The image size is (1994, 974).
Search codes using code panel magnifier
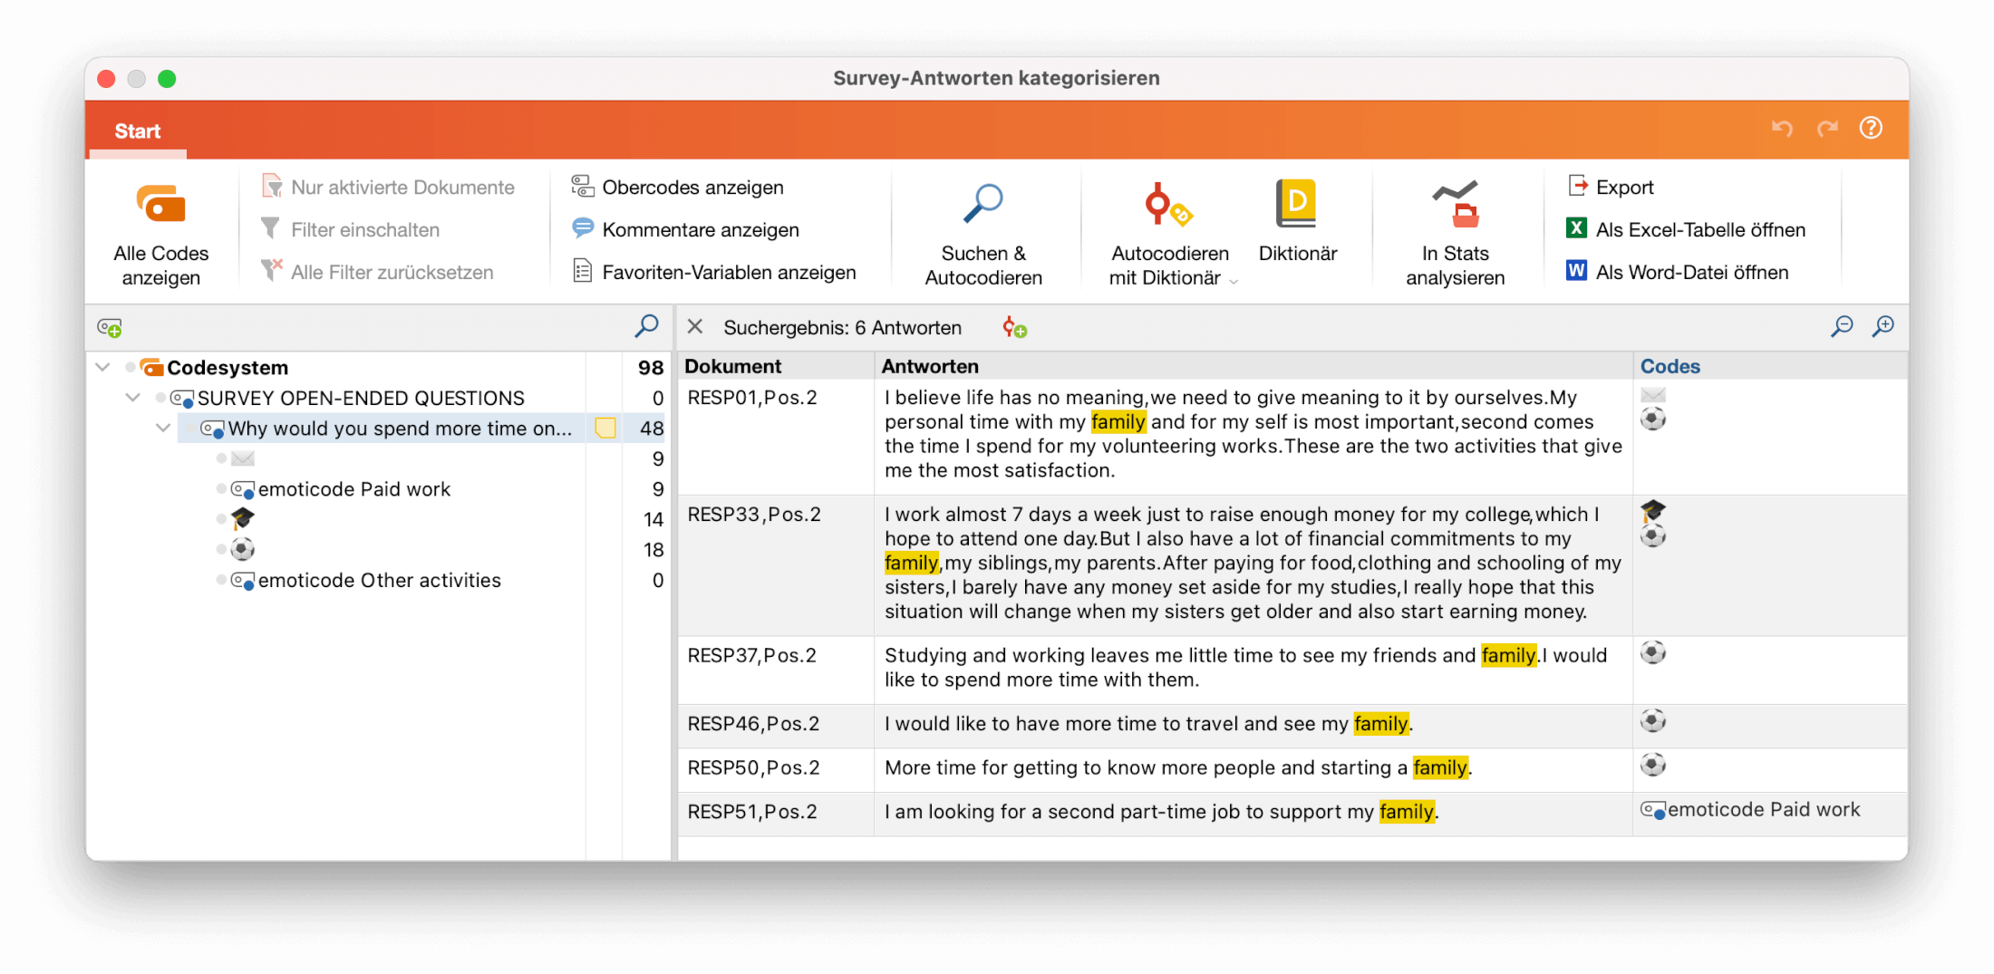point(646,326)
